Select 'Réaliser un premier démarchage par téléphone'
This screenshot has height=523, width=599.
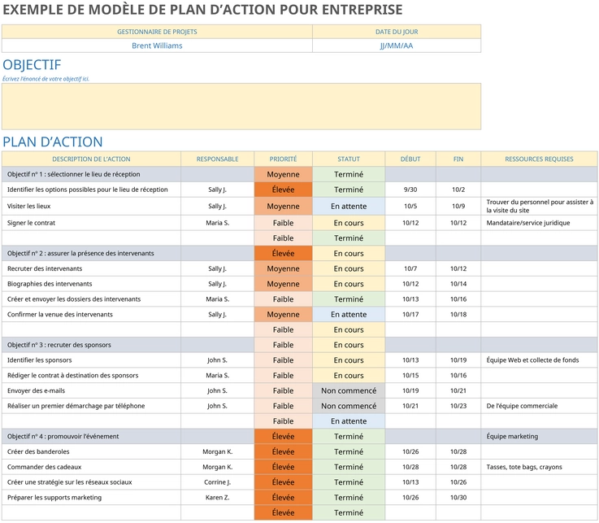tap(91, 406)
